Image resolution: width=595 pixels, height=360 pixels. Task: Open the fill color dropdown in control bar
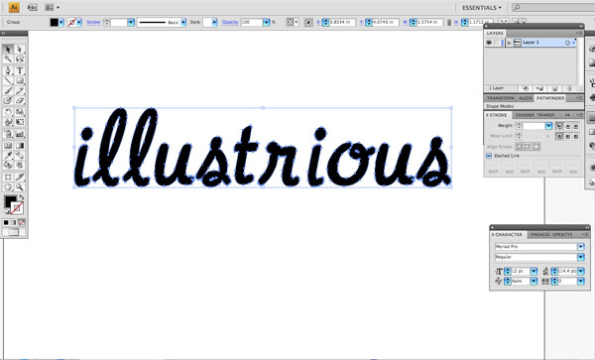tap(61, 23)
